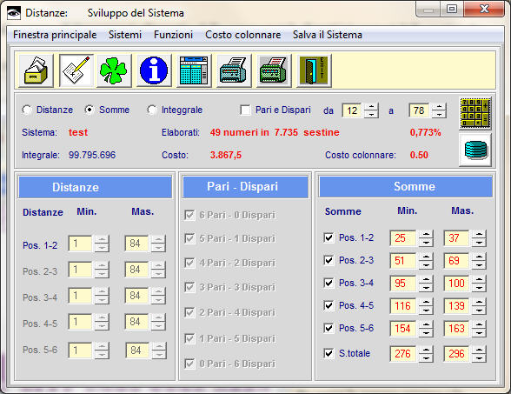Open the table spreadsheet view icon
Screen dimensions: 511x394
[194, 70]
